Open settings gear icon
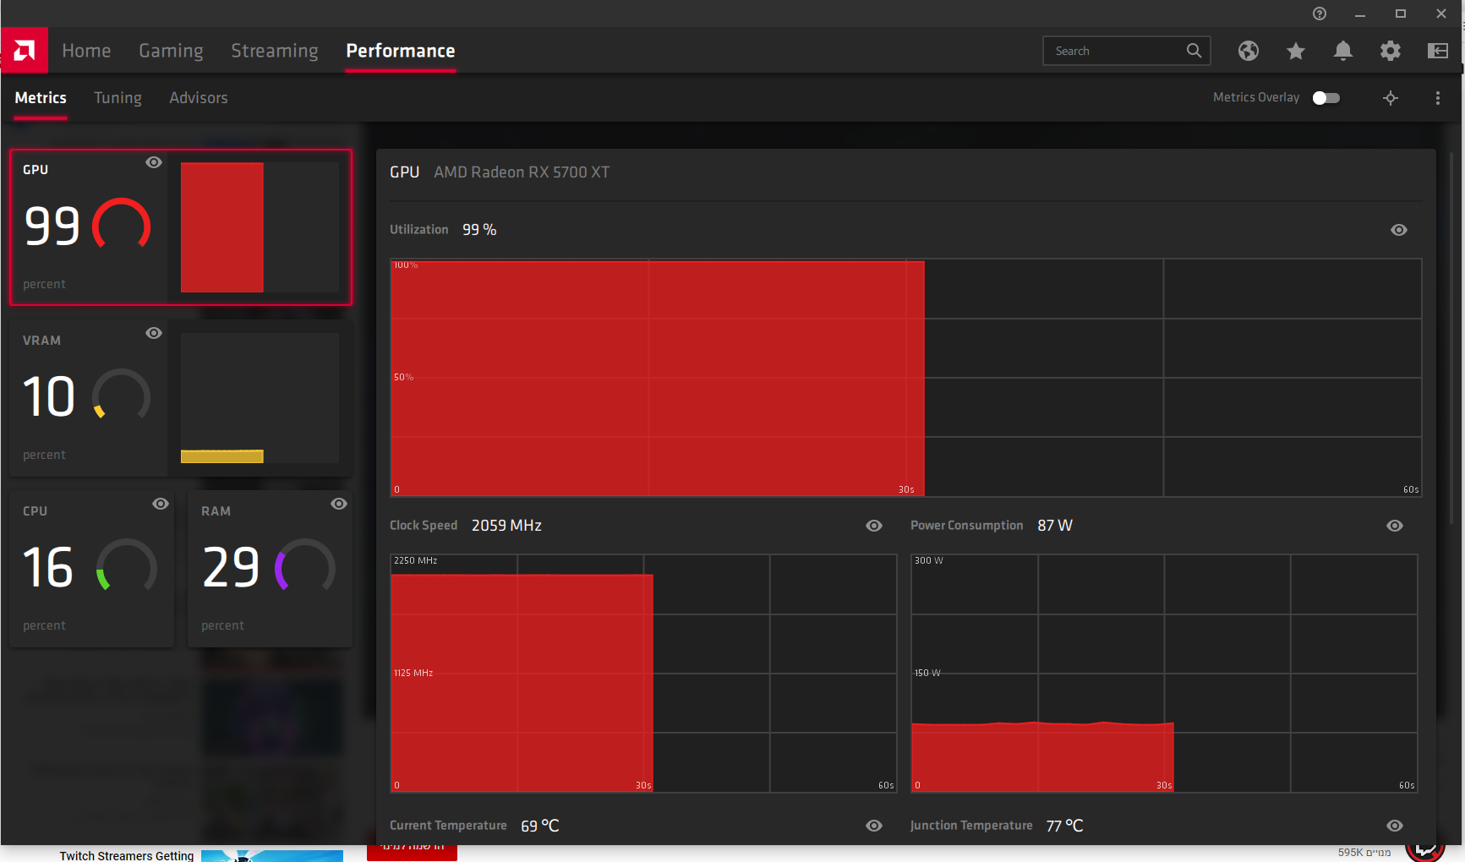Image resolution: width=1465 pixels, height=862 pixels. point(1390,51)
